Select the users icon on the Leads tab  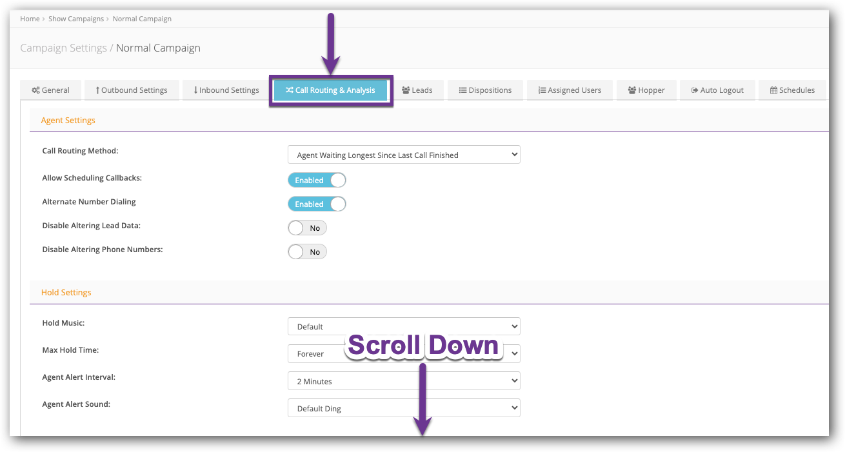point(404,90)
